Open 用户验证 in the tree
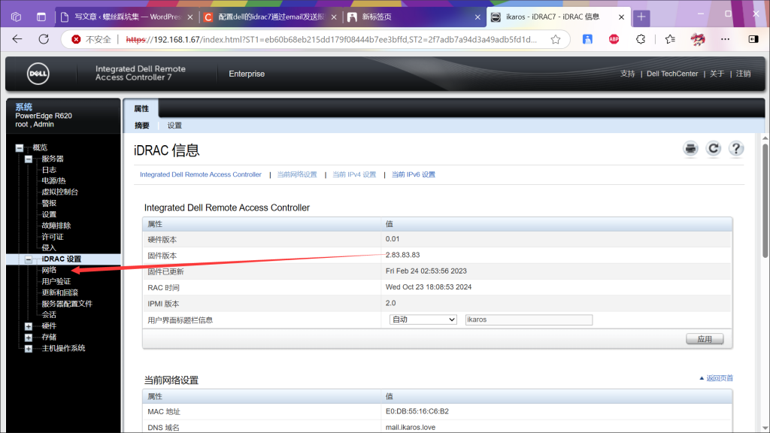The width and height of the screenshot is (770, 433). coord(56,282)
